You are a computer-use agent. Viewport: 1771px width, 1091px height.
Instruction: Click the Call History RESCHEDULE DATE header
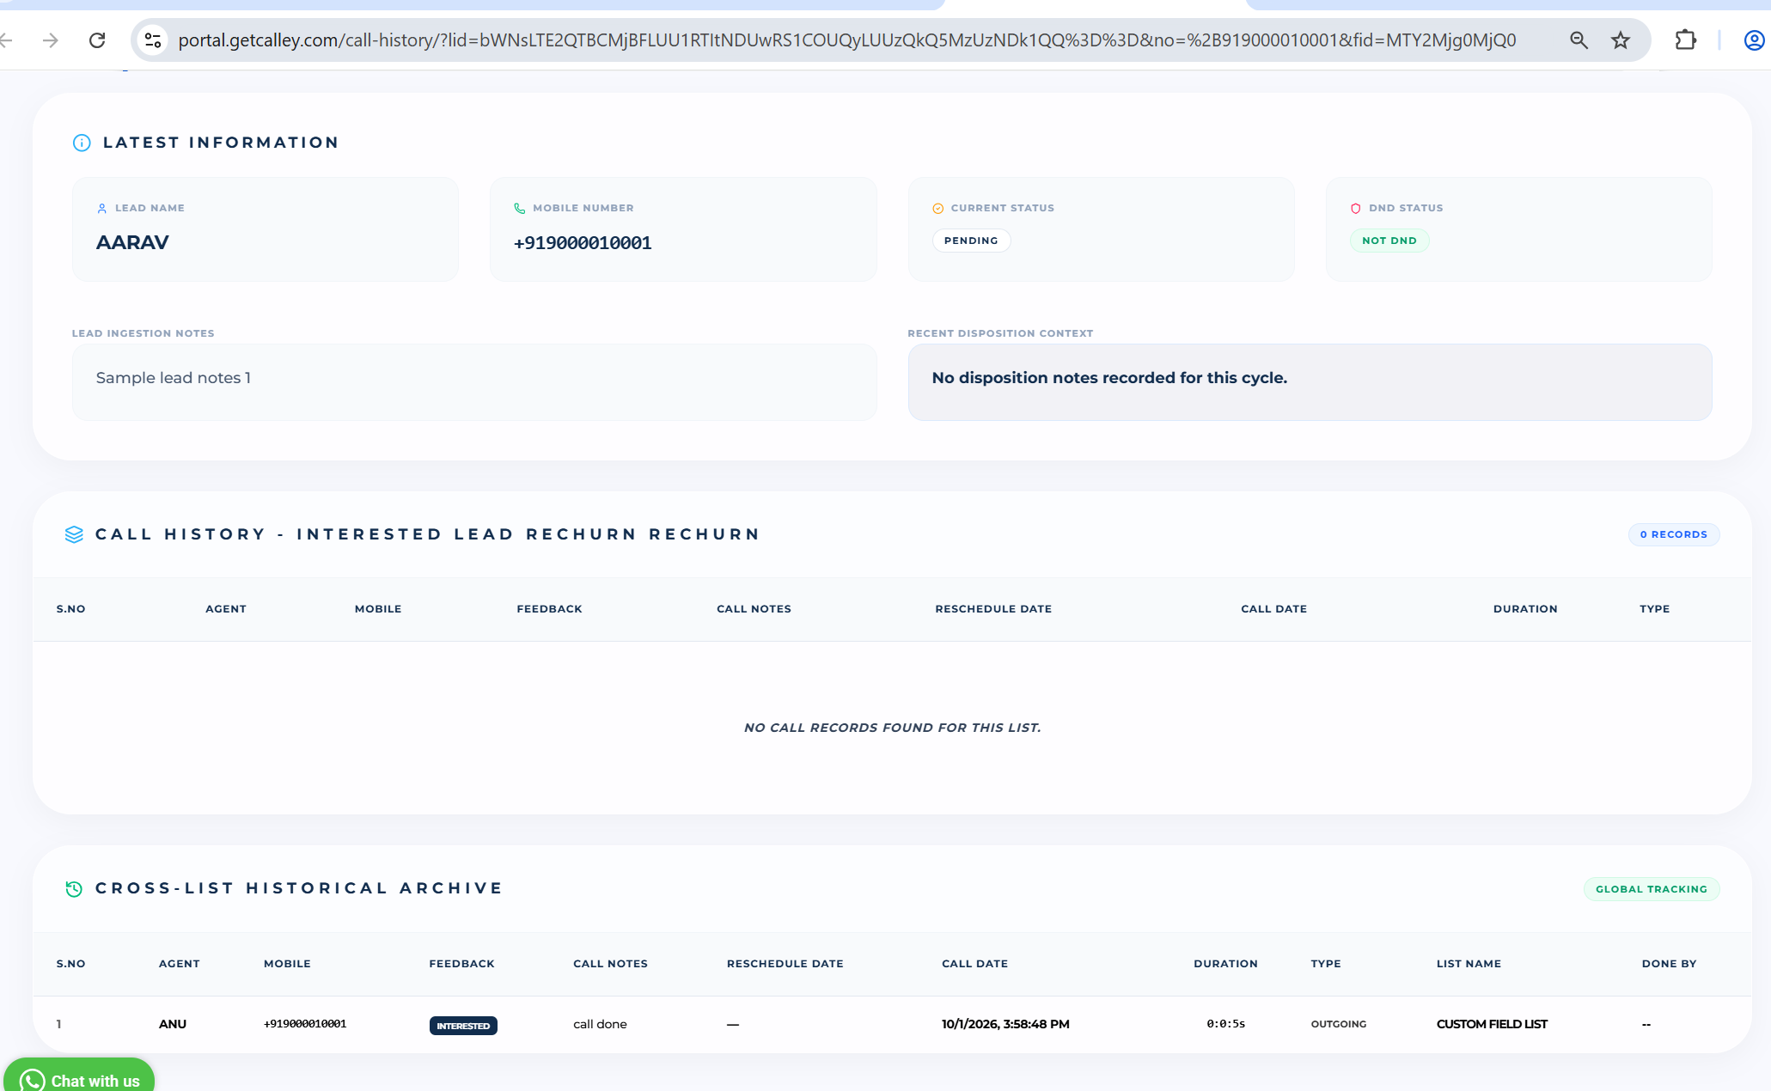pos(993,609)
